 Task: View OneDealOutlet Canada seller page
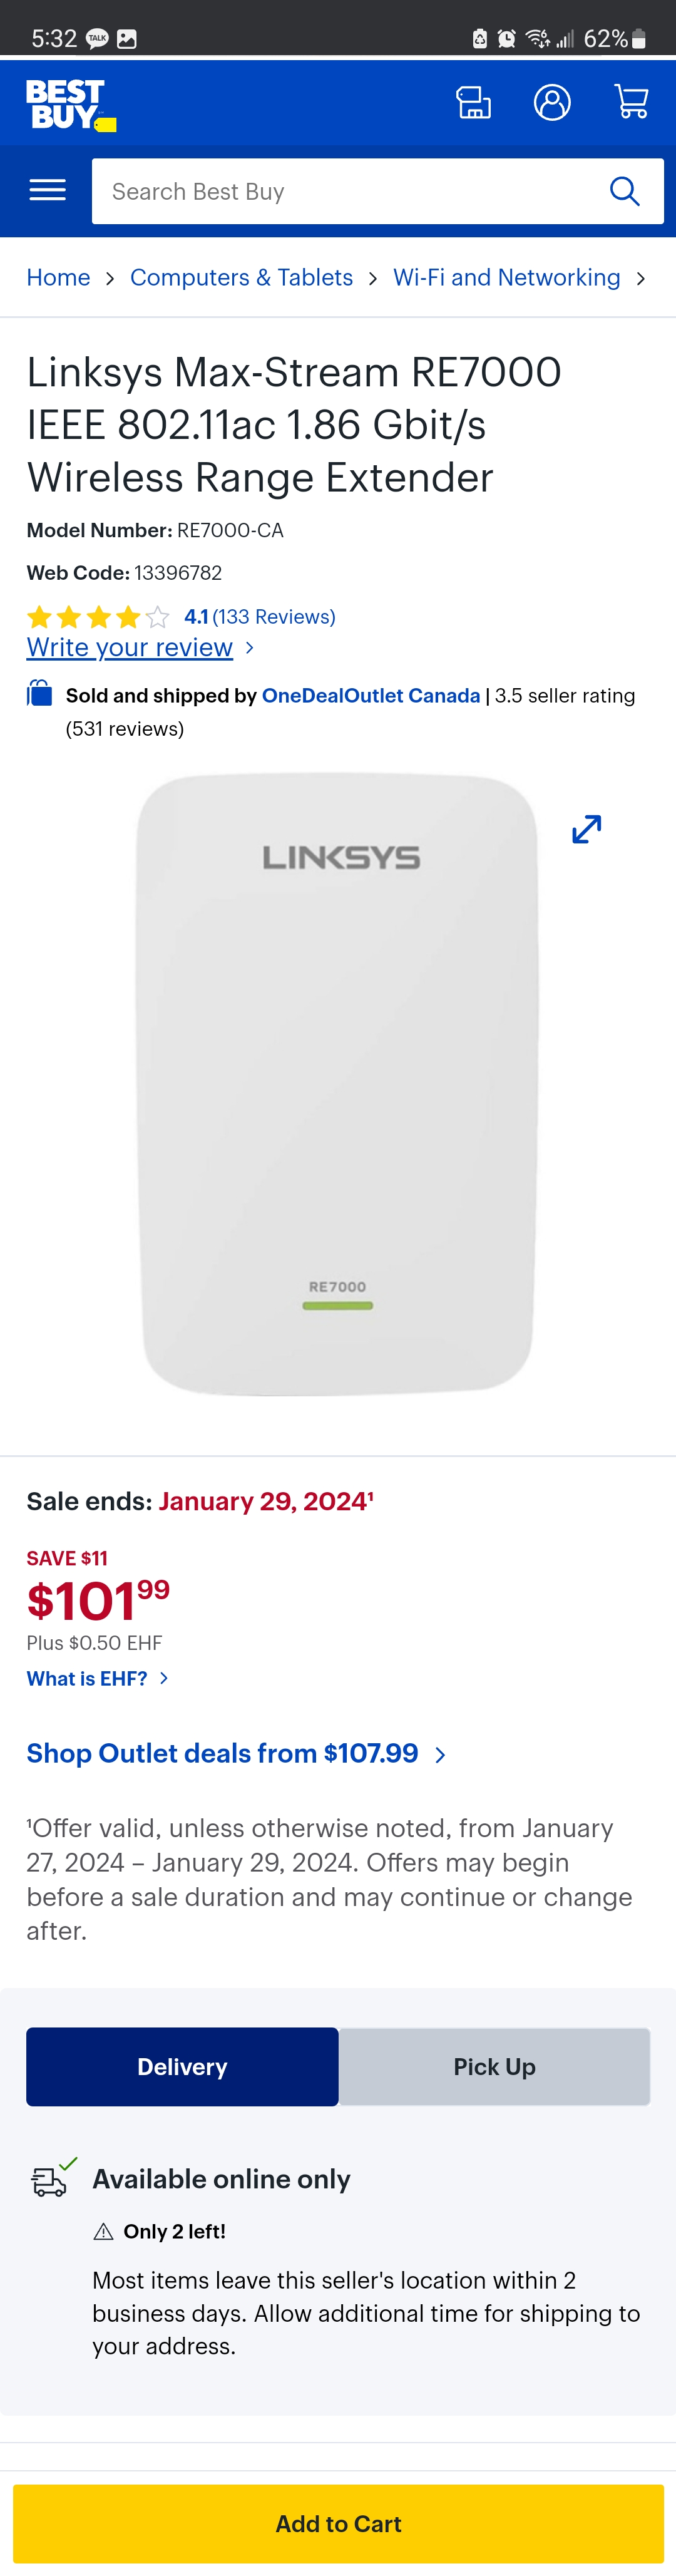[x=371, y=695]
